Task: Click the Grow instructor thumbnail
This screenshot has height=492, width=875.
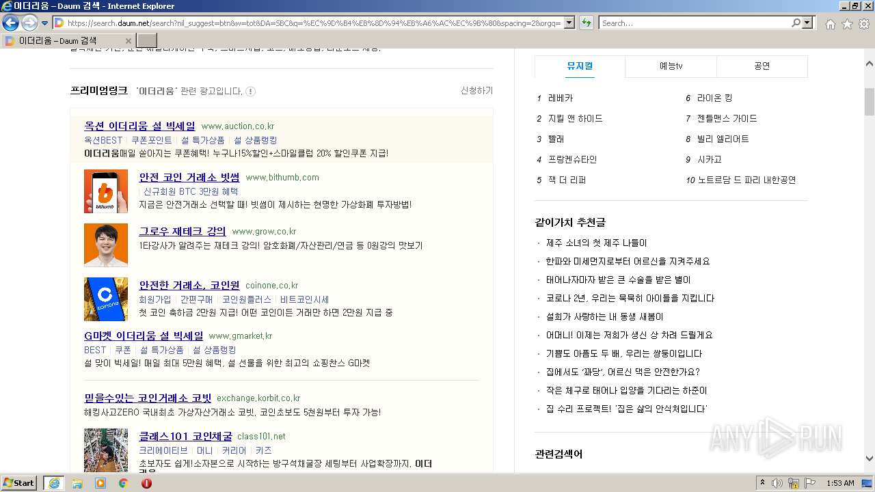Action: 106,245
